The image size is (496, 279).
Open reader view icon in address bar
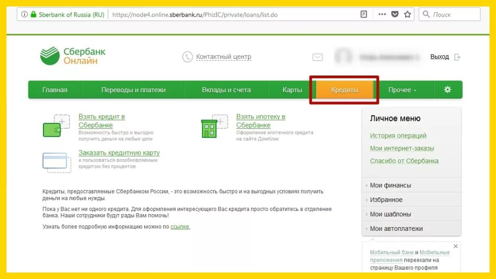click(364, 14)
